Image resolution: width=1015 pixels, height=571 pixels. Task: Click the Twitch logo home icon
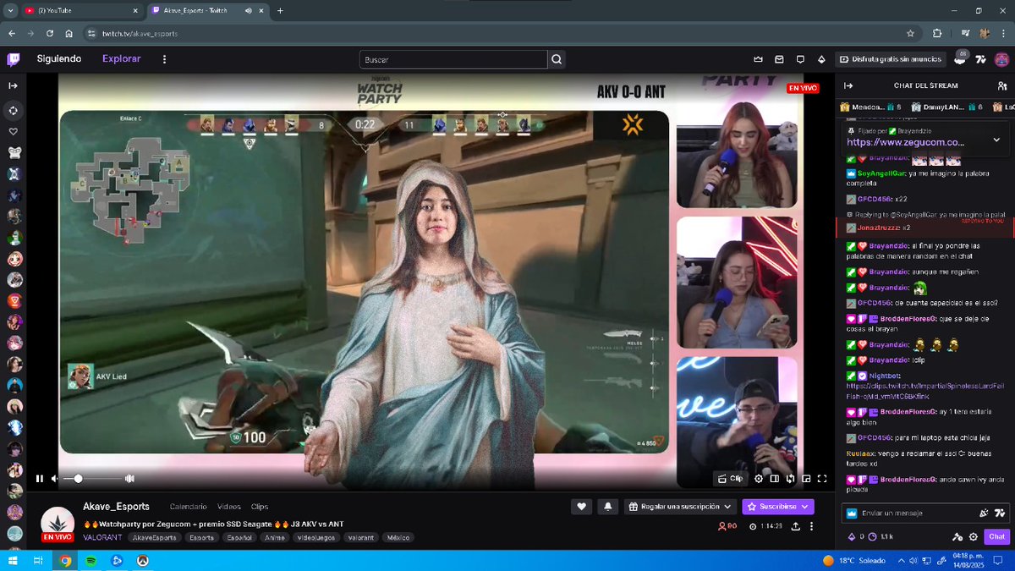coord(14,59)
